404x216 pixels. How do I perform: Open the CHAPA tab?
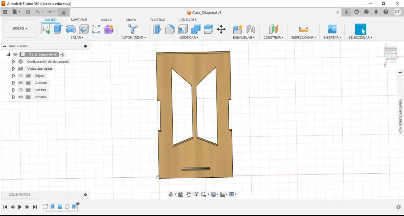click(x=131, y=20)
